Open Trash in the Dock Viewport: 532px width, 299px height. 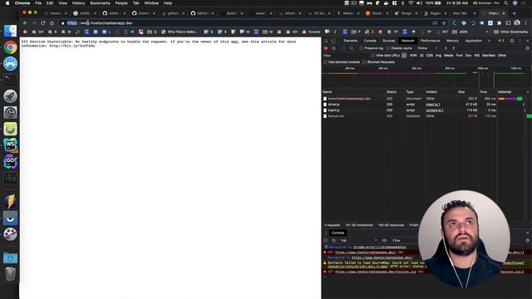pos(10,273)
